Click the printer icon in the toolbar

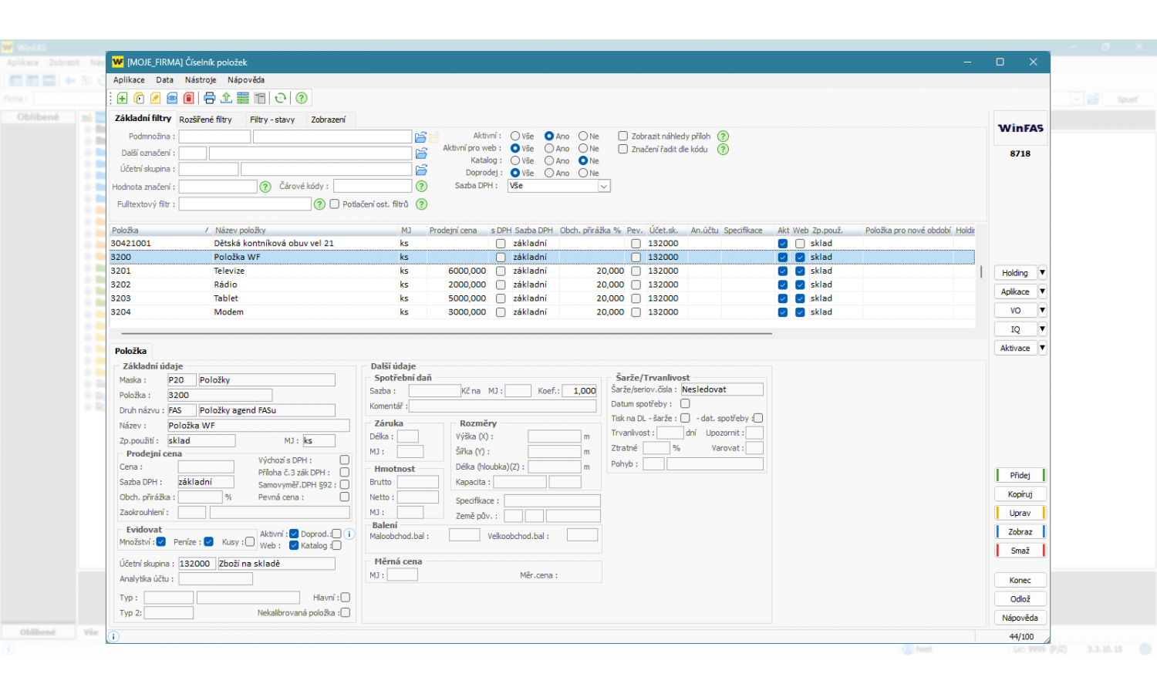pos(209,98)
